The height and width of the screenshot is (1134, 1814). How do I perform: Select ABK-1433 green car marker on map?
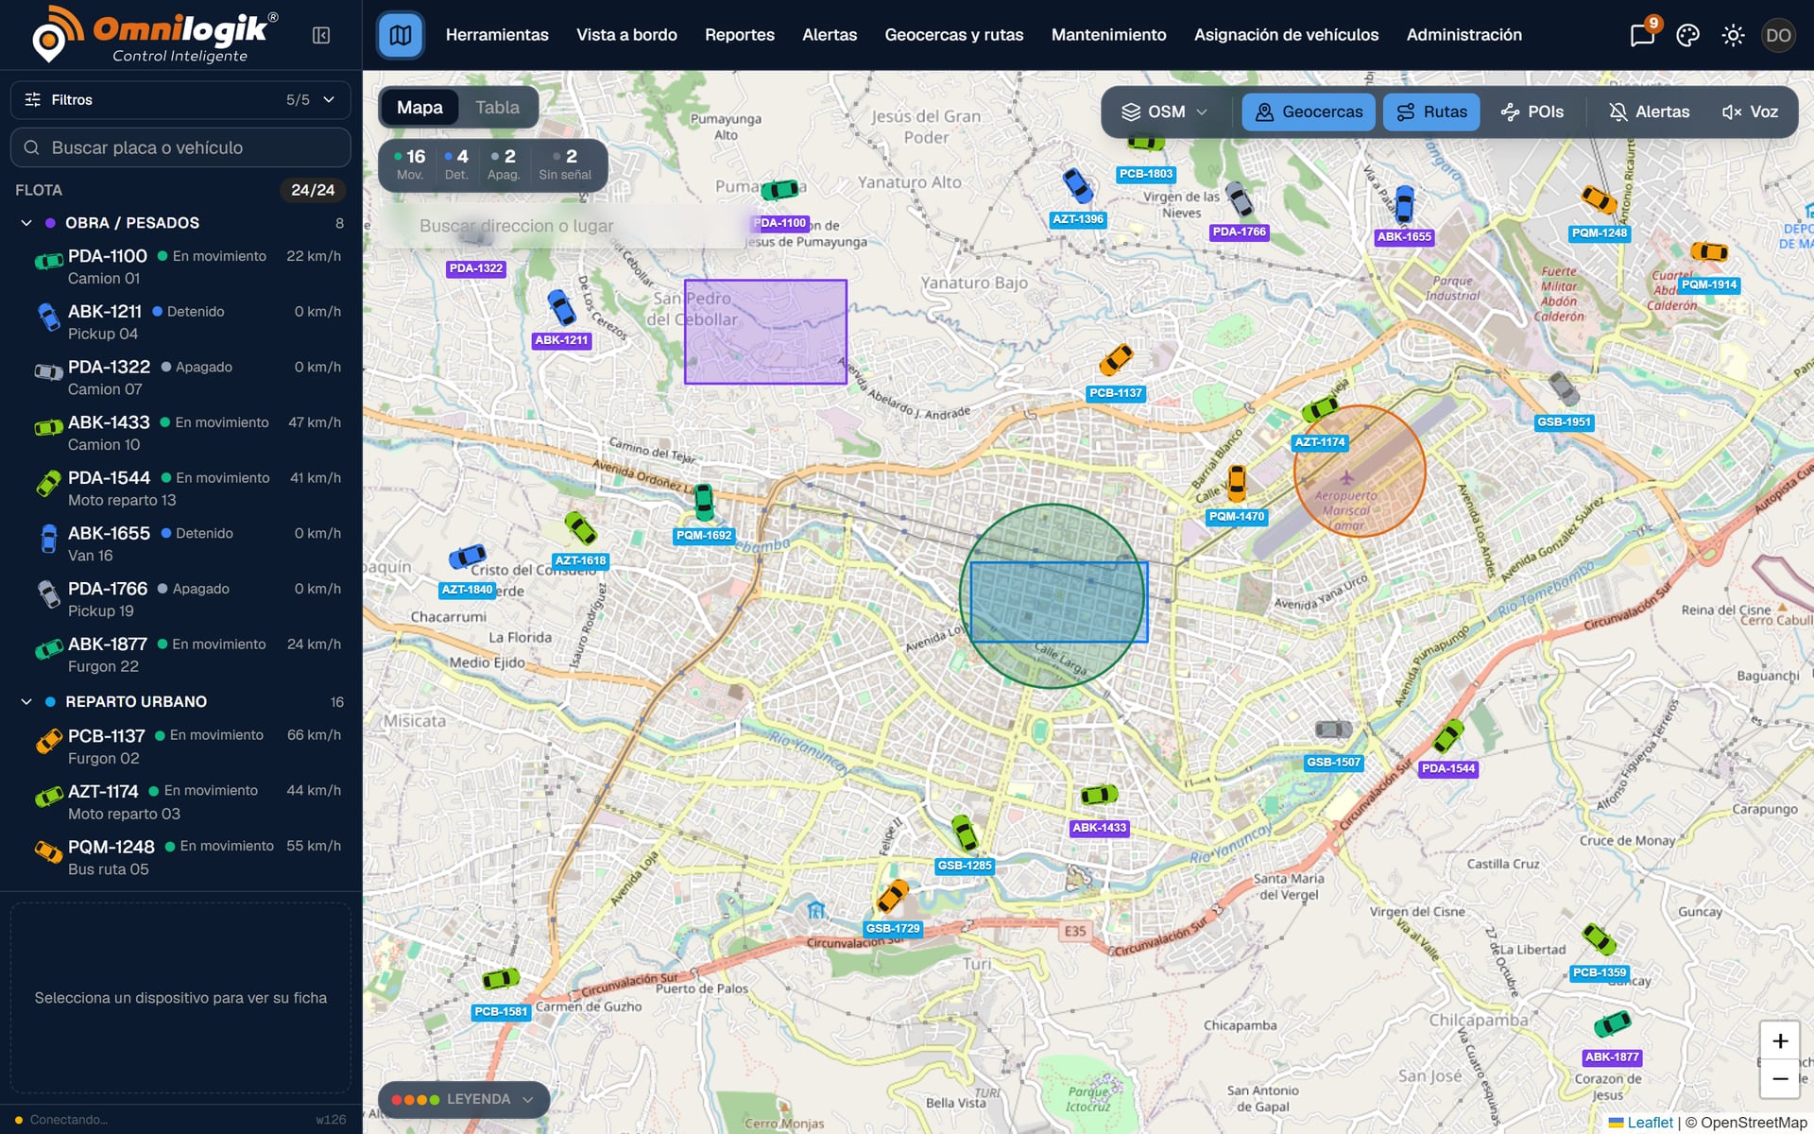pos(1099,795)
